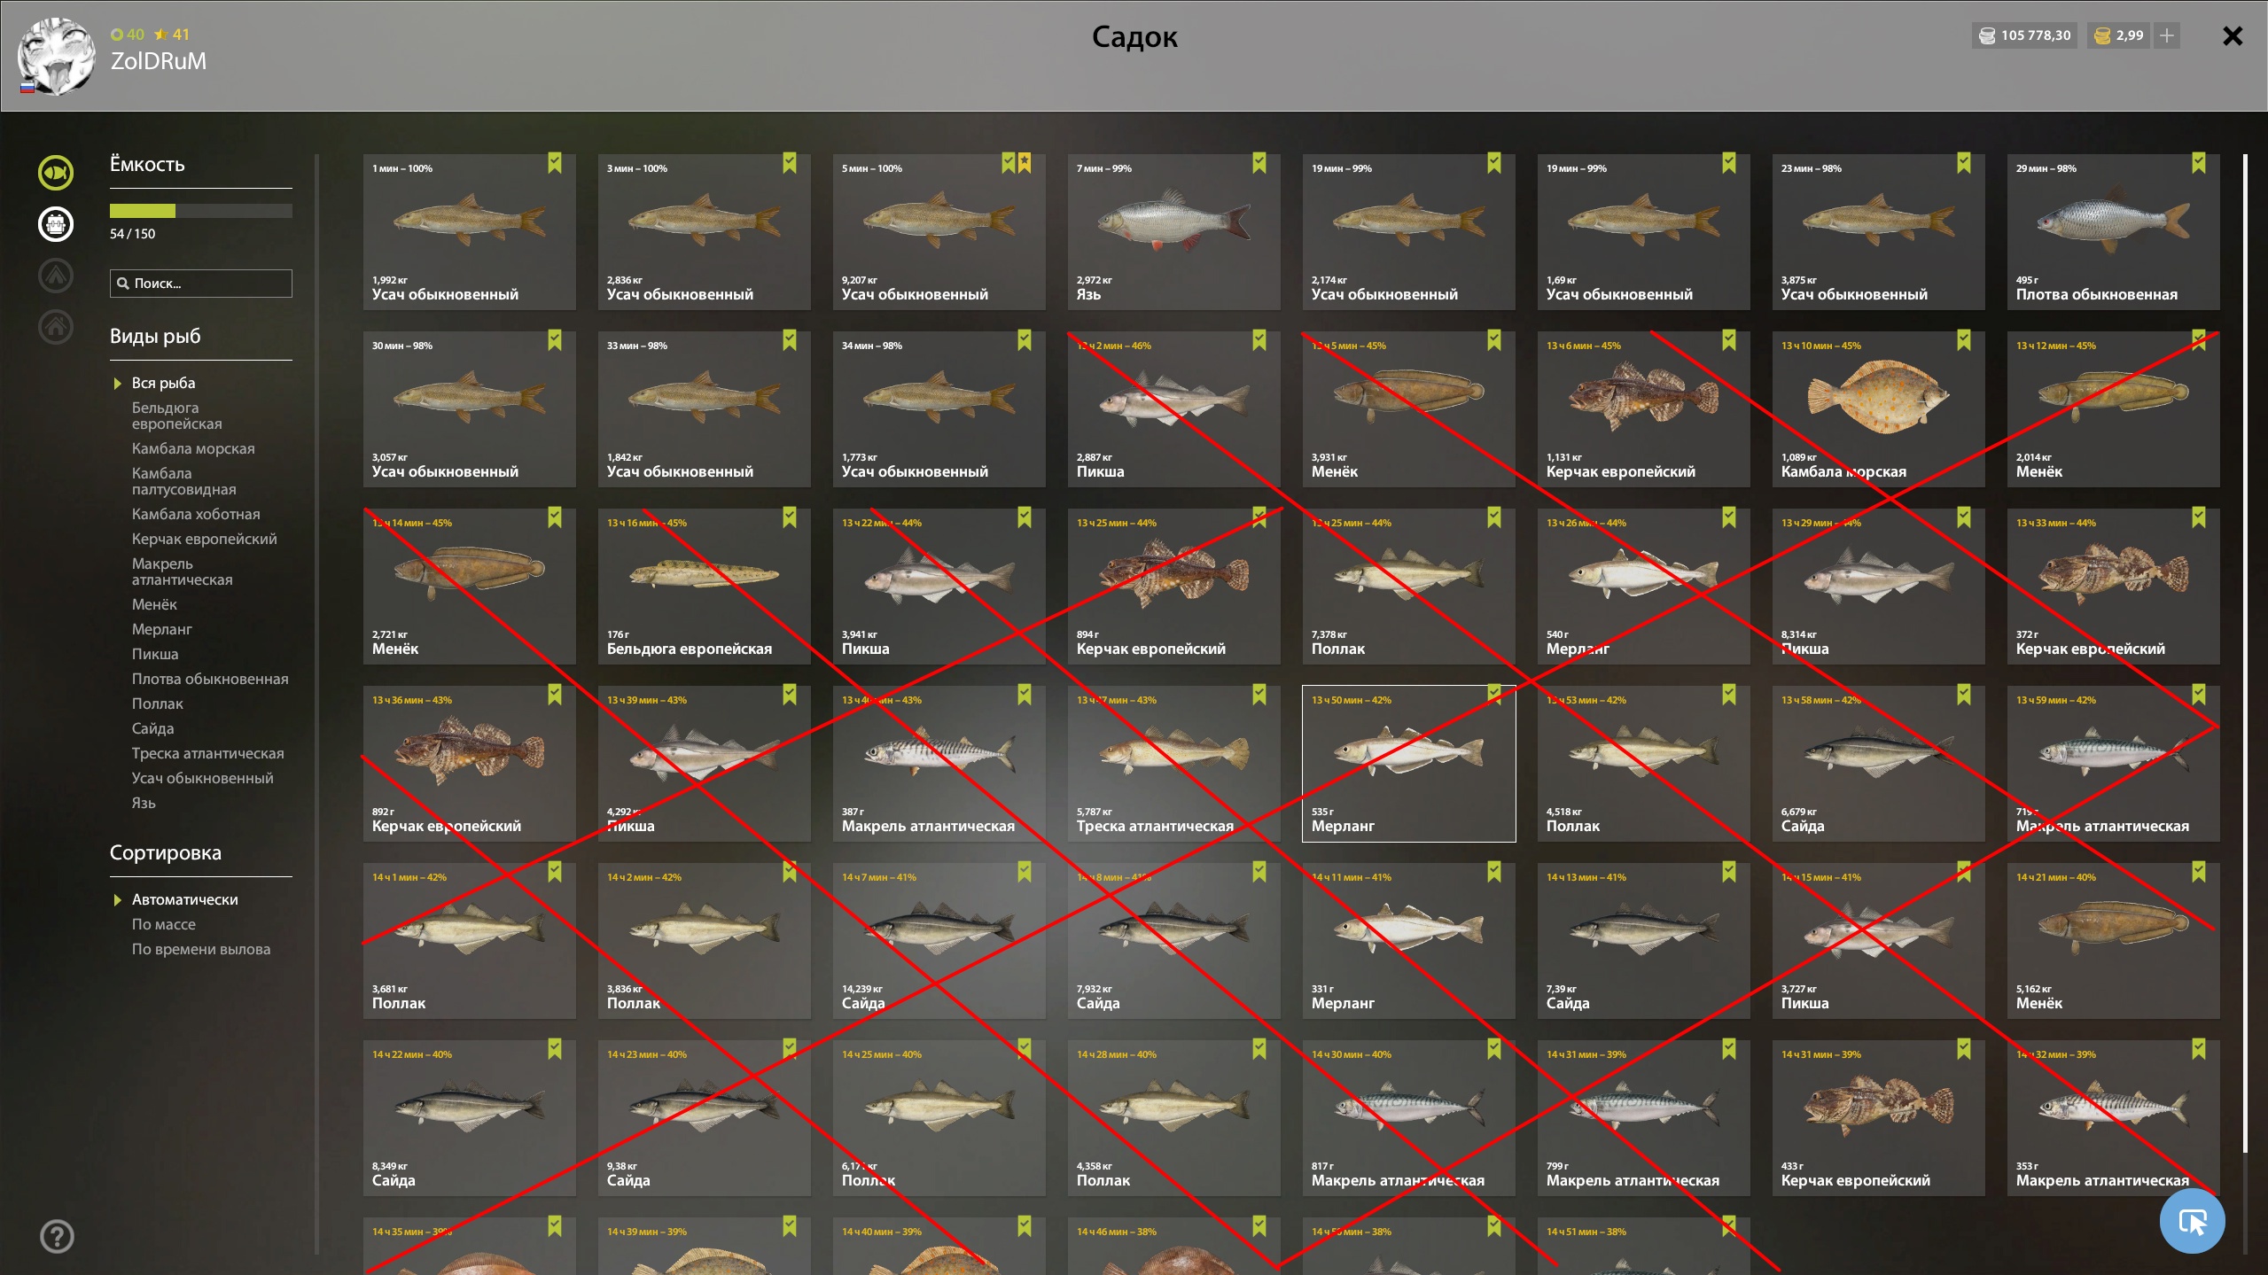Select the backpack inventory sidebar icon
Image resolution: width=2268 pixels, height=1275 pixels.
click(x=56, y=224)
